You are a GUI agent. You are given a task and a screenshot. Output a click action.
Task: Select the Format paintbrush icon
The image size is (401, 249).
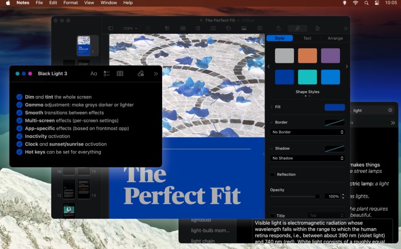297,28
